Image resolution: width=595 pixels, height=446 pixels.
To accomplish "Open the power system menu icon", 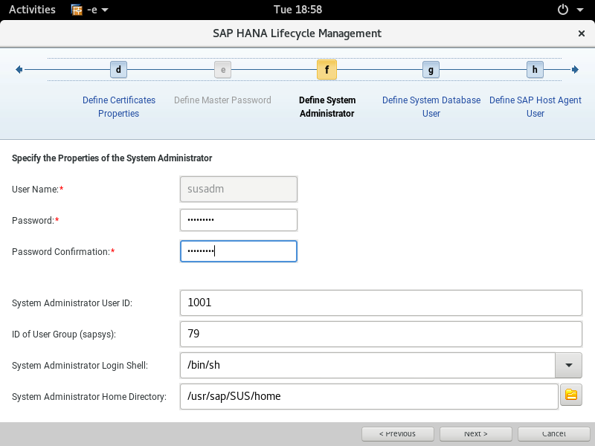I will tap(563, 10).
